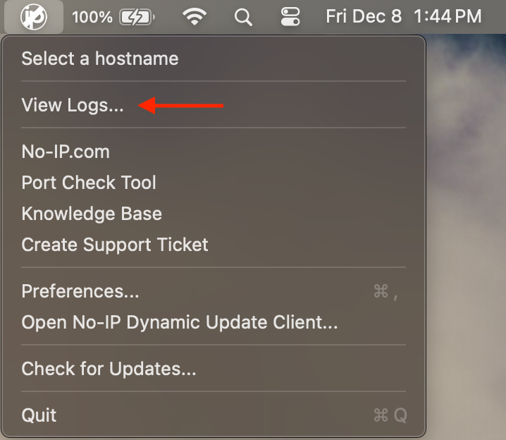This screenshot has width=506, height=440.
Task: Open the Wi-Fi menu icon
Action: 195,16
